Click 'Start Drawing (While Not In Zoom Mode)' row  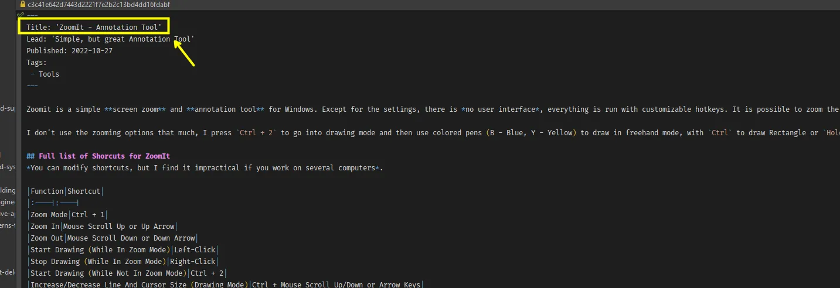[x=127, y=273]
